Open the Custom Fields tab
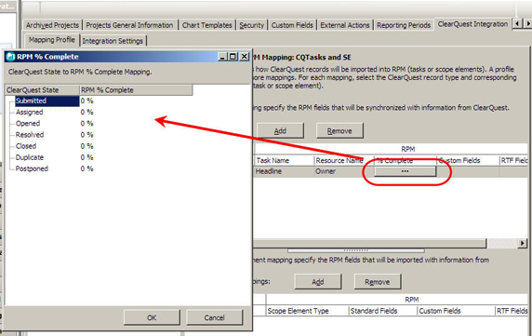The width and height of the screenshot is (532, 336). tap(292, 25)
